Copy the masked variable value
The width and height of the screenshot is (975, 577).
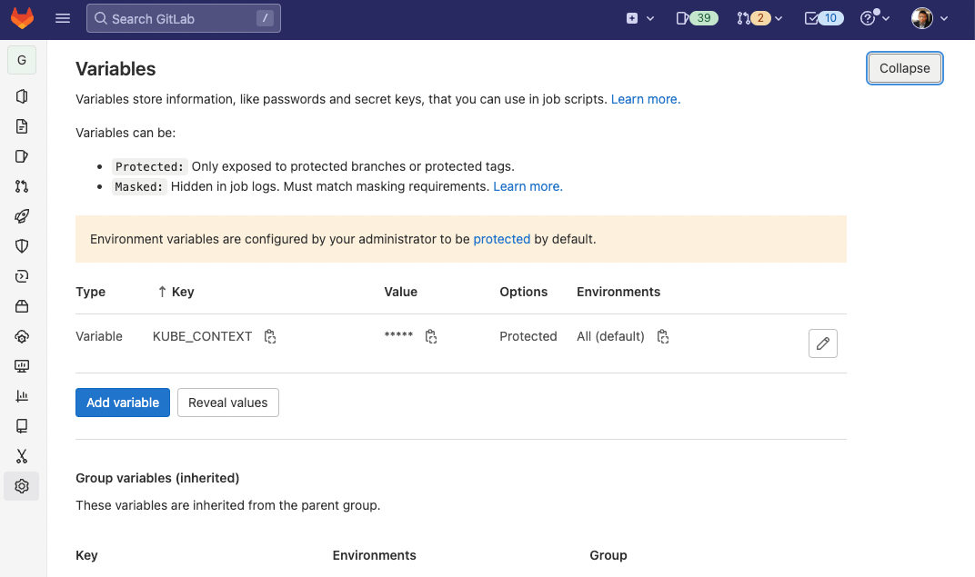click(431, 337)
